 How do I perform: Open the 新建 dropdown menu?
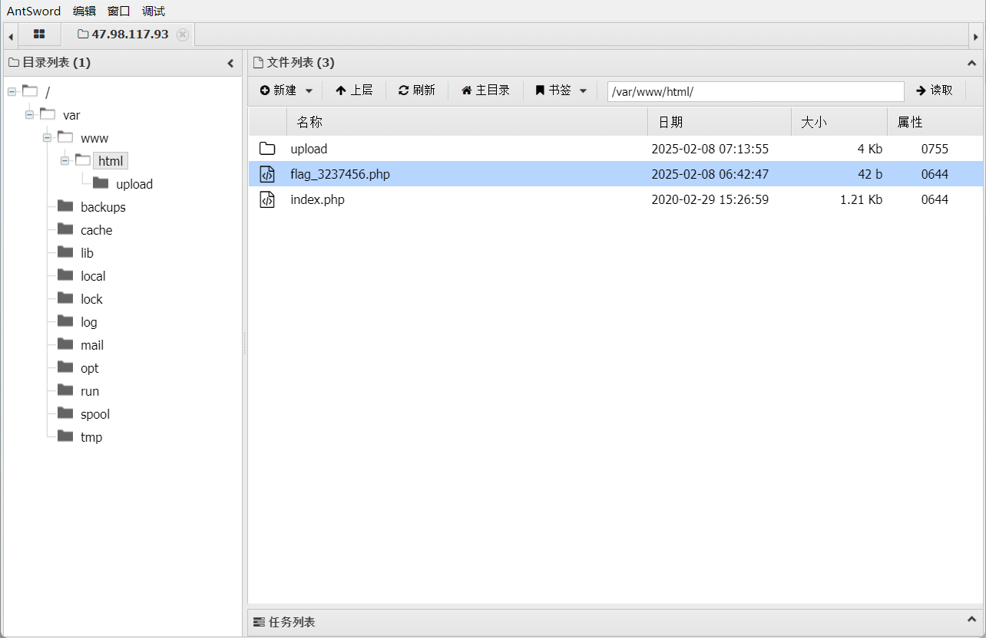coord(286,90)
